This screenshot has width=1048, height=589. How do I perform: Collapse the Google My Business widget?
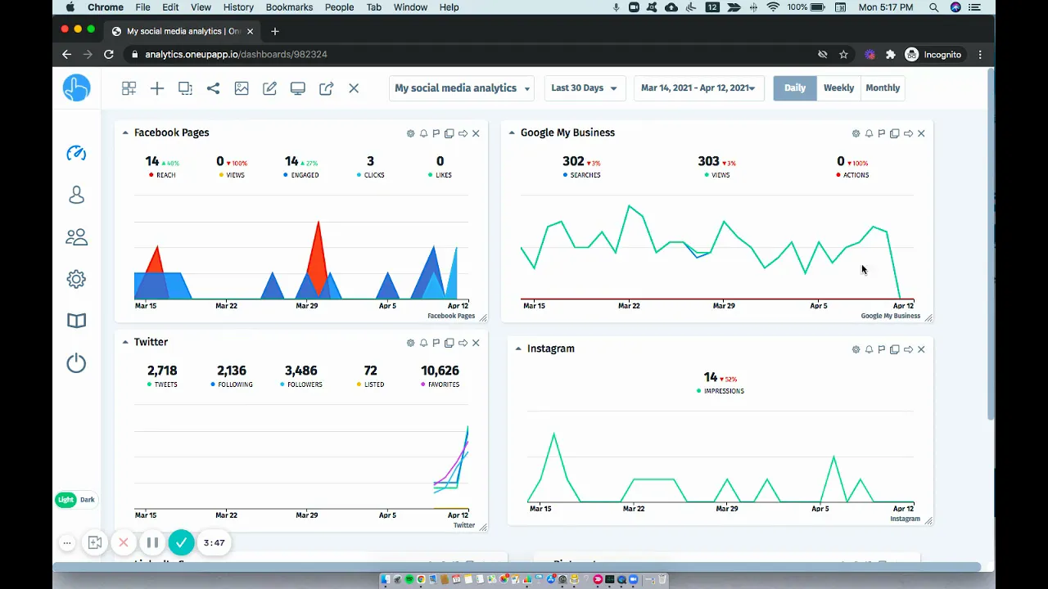(x=512, y=133)
